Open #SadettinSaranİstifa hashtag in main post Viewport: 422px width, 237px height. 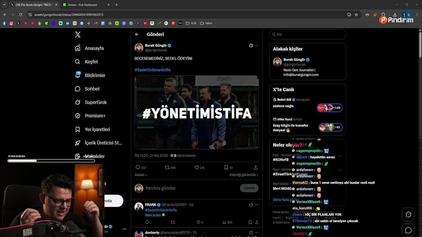tap(152, 70)
